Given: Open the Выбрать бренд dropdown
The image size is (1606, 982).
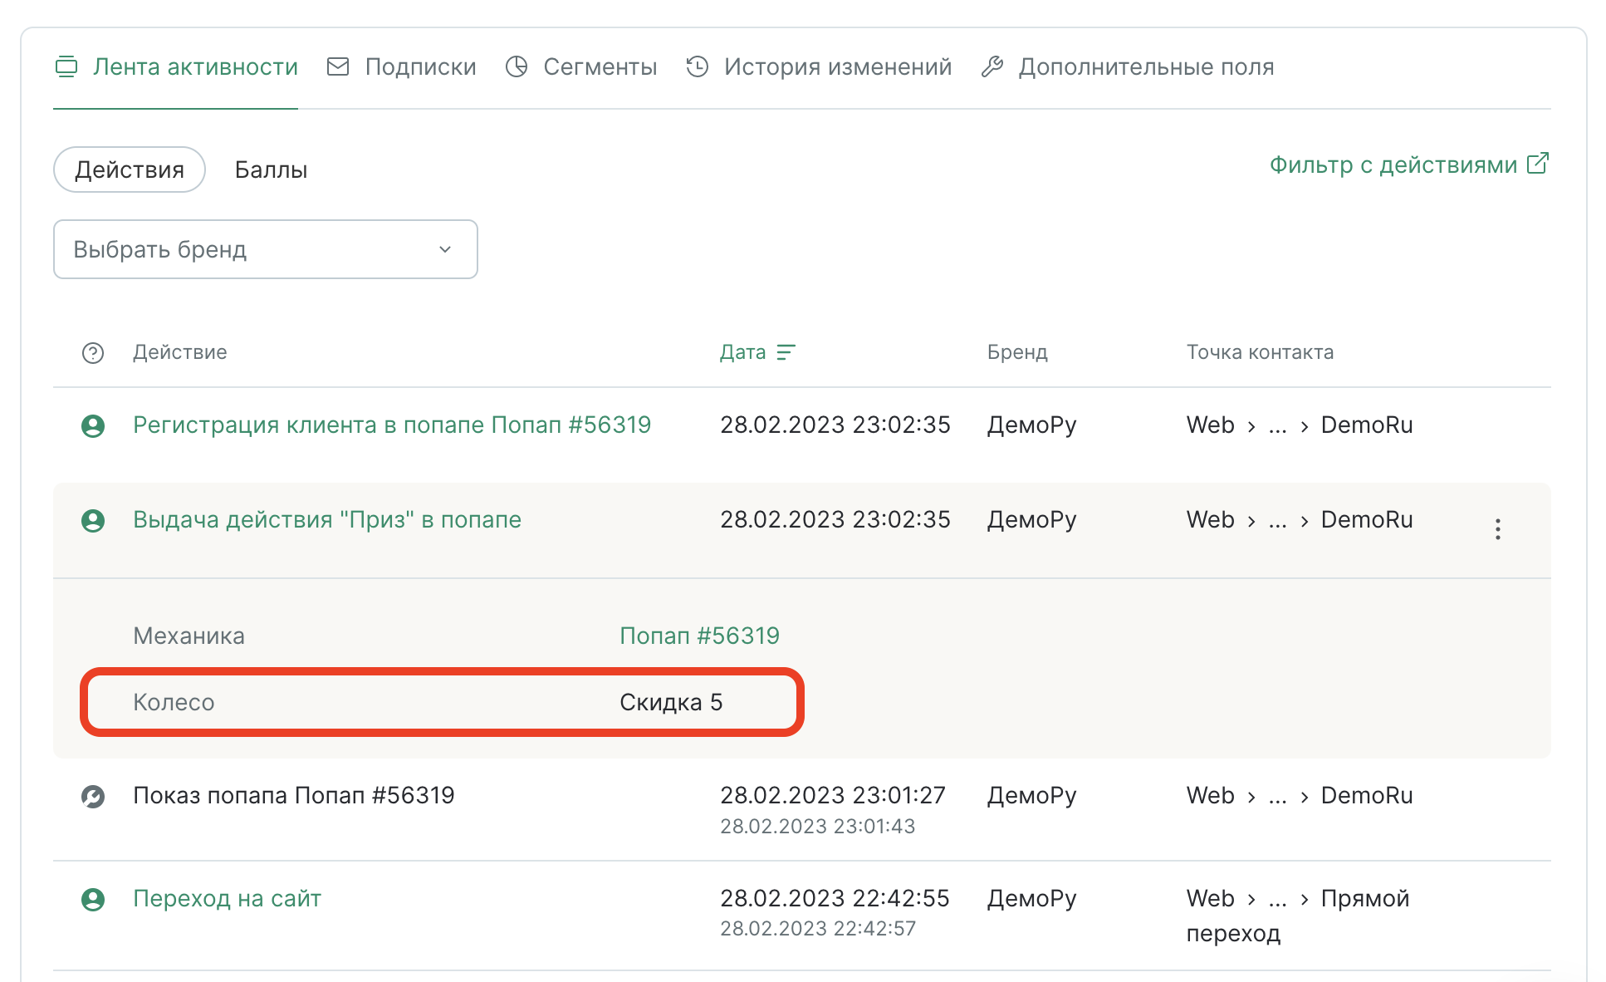Looking at the screenshot, I should [266, 249].
